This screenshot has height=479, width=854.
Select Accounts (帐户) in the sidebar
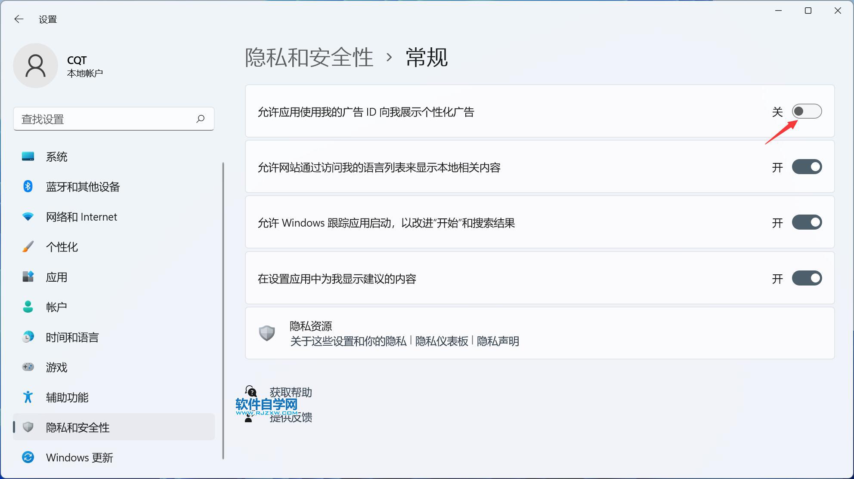point(56,307)
